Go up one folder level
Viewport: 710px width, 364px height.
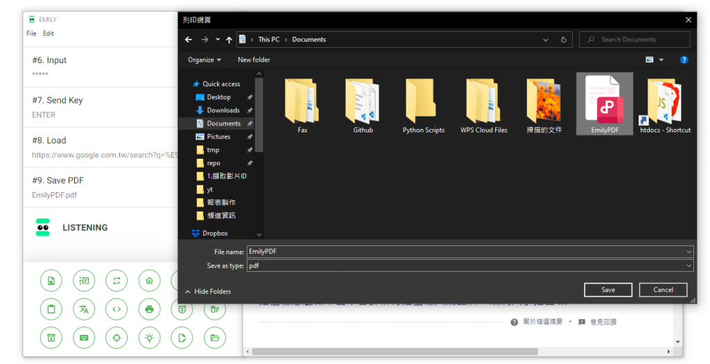pyautogui.click(x=229, y=40)
